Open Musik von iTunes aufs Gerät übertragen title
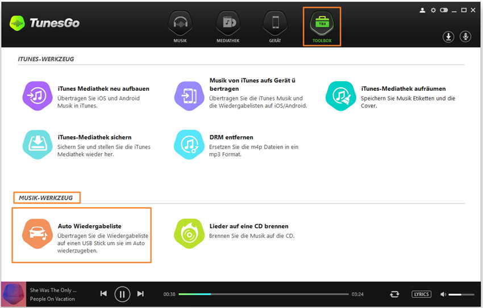This screenshot has height=308, width=483. click(252, 85)
